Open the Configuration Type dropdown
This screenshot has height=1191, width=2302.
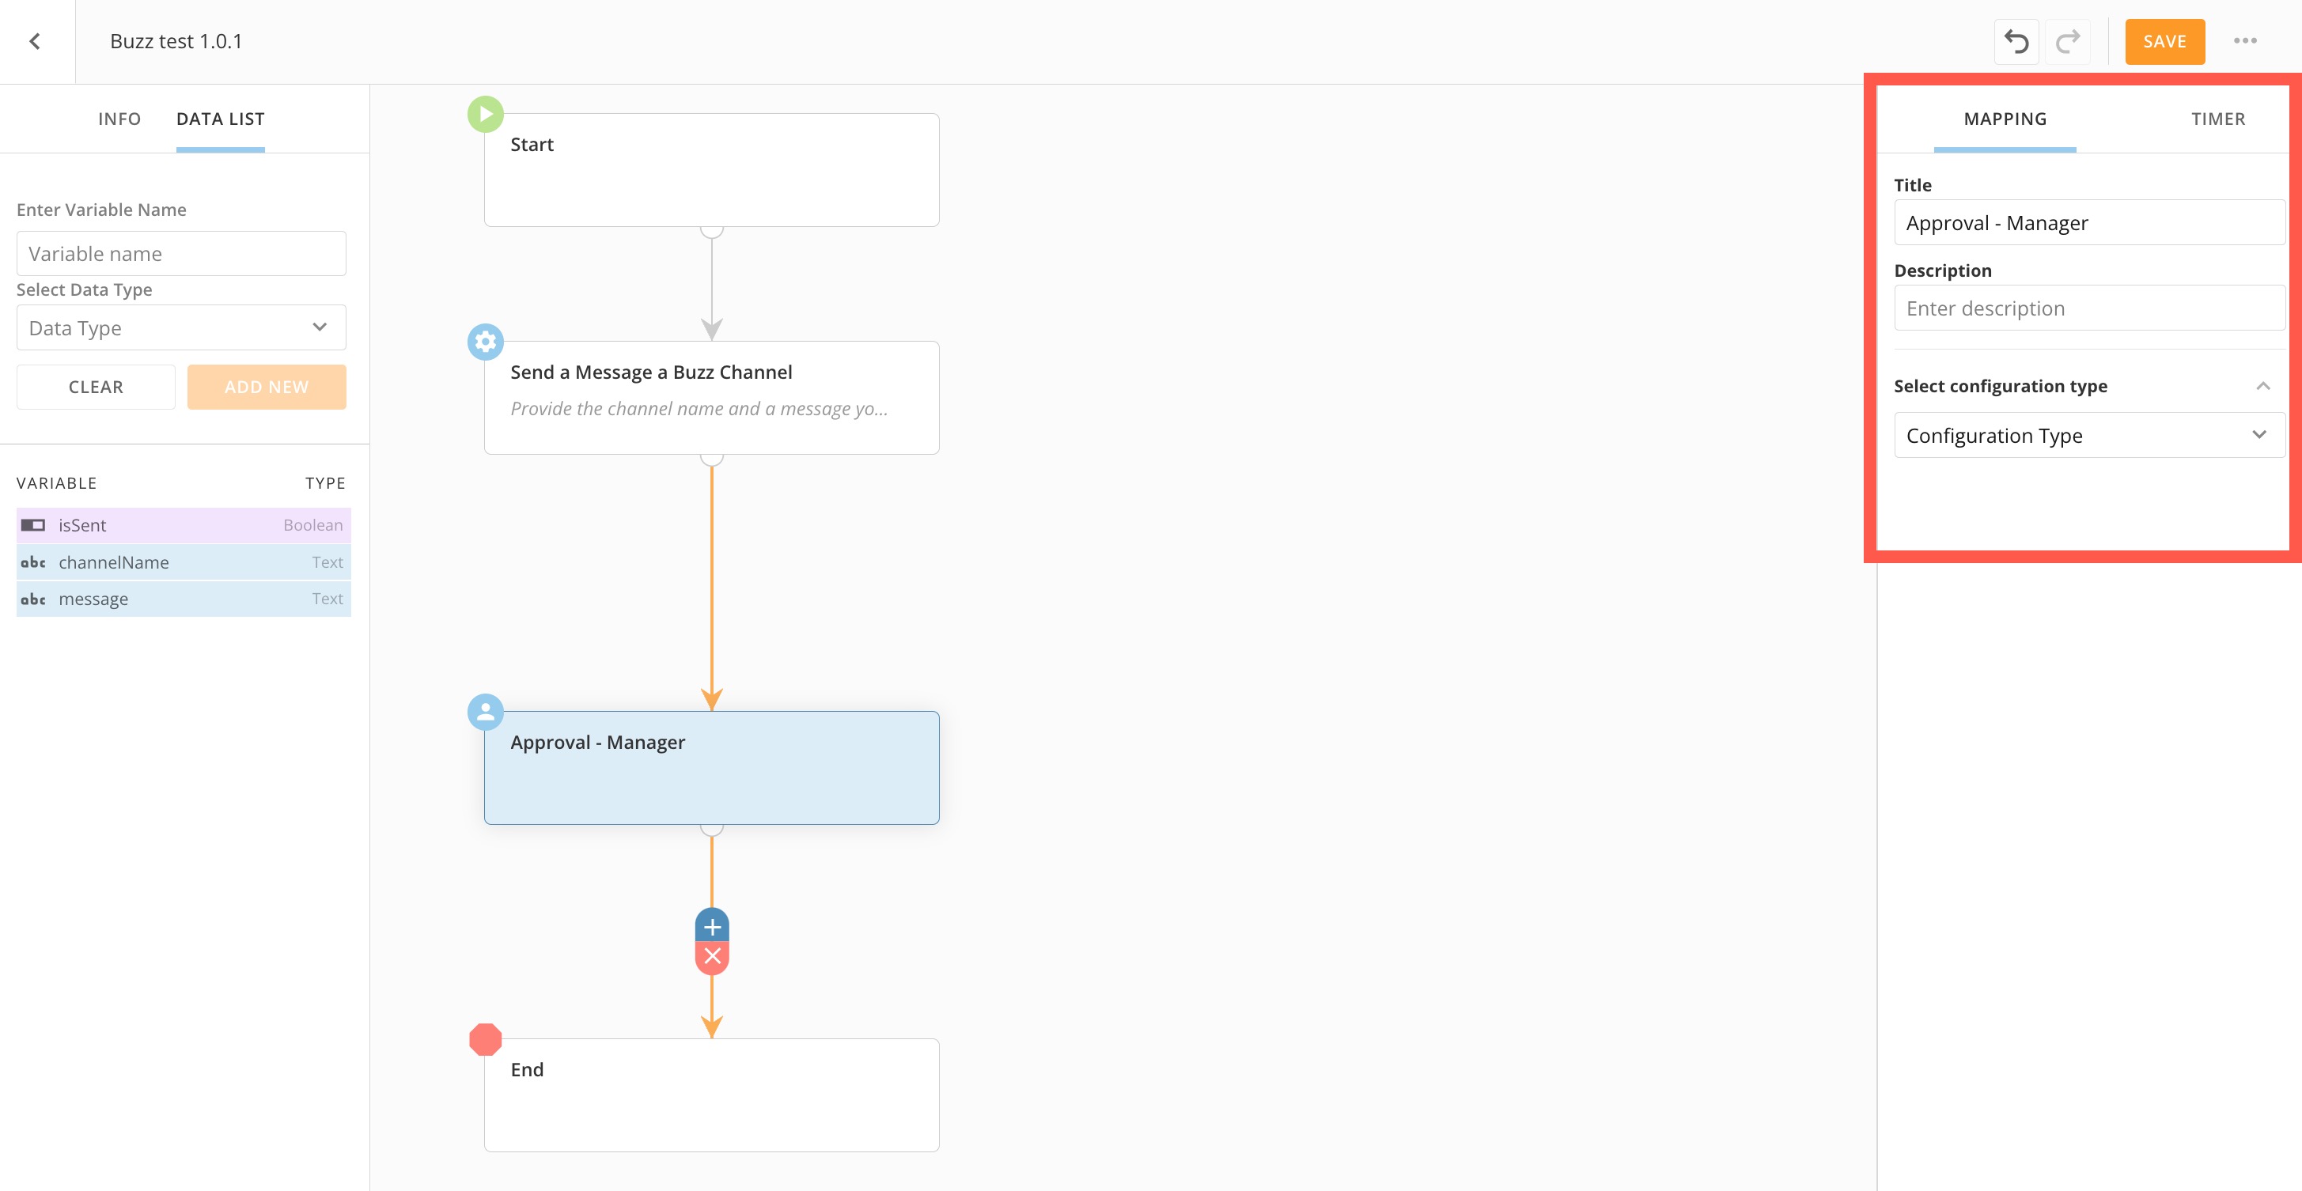click(x=2088, y=435)
